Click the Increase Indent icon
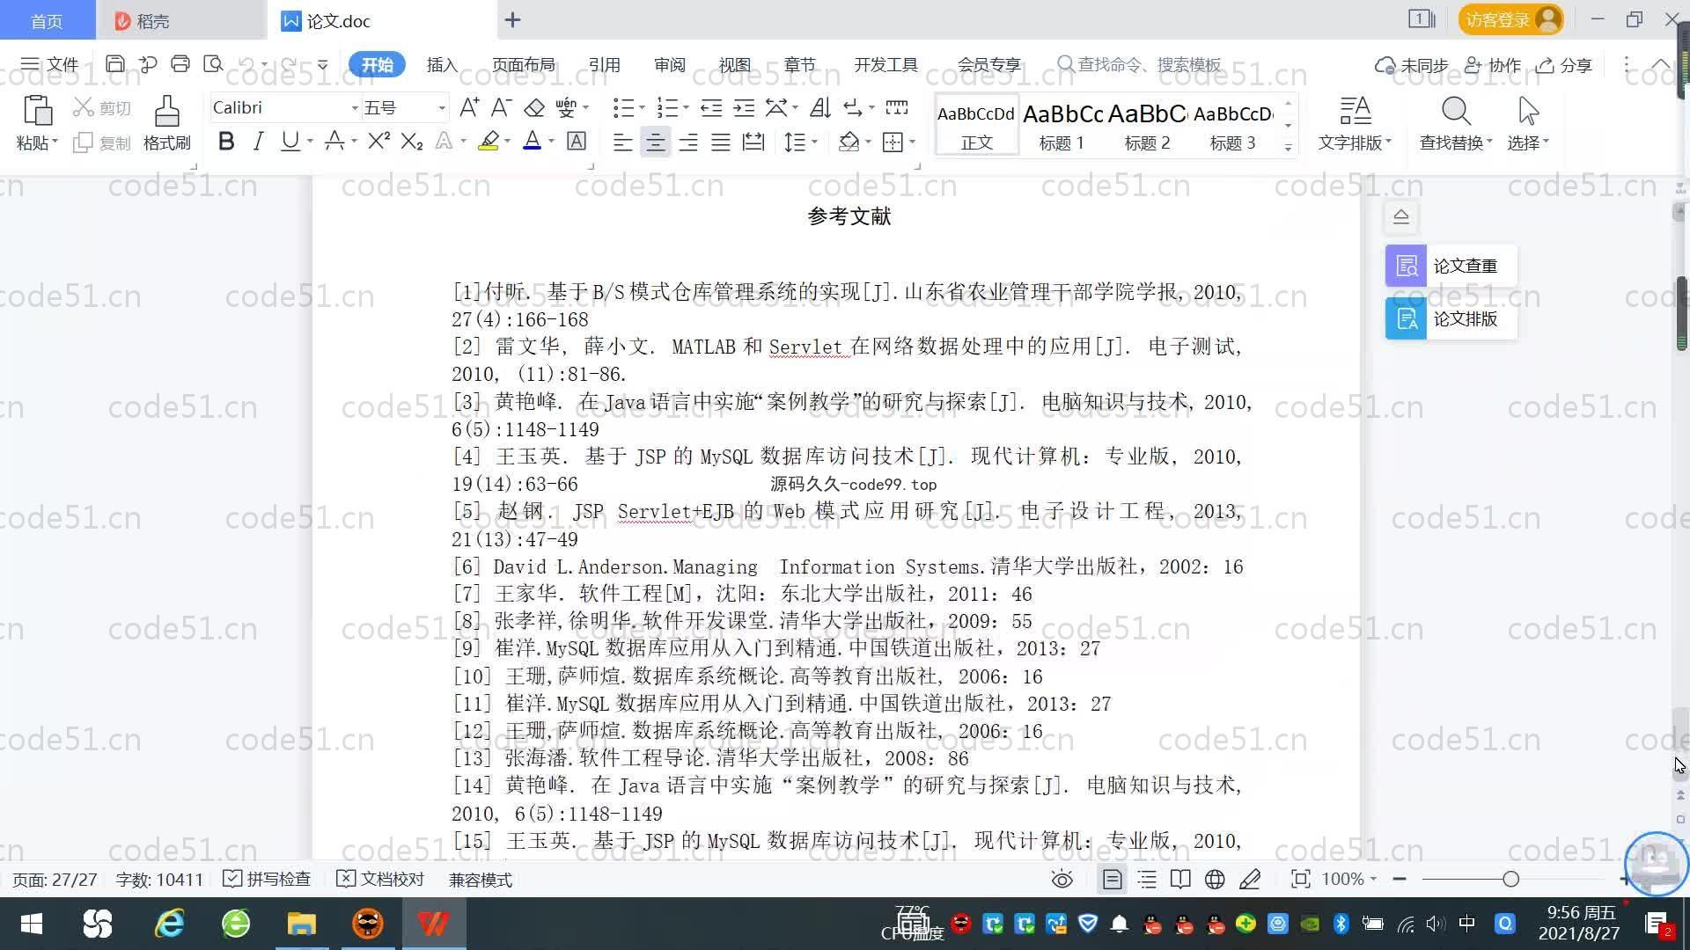The width and height of the screenshot is (1690, 950). tap(744, 107)
